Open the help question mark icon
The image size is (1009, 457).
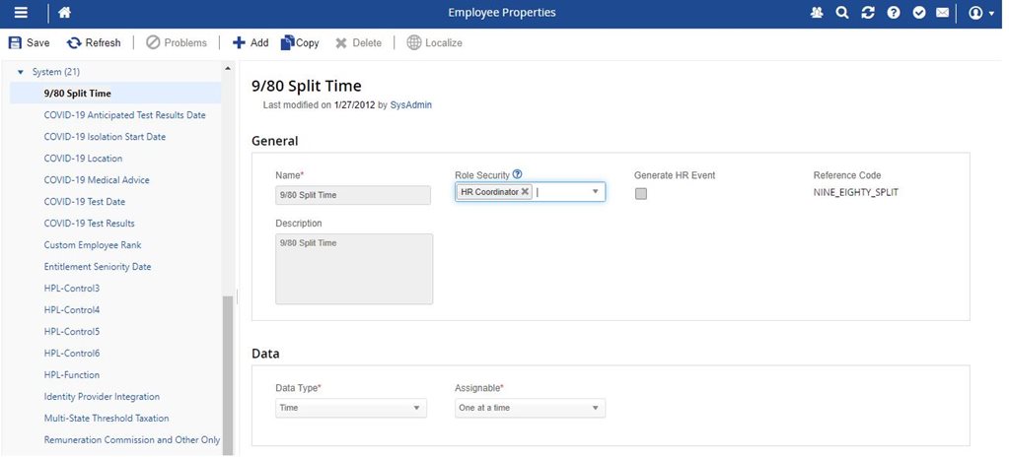tap(894, 13)
